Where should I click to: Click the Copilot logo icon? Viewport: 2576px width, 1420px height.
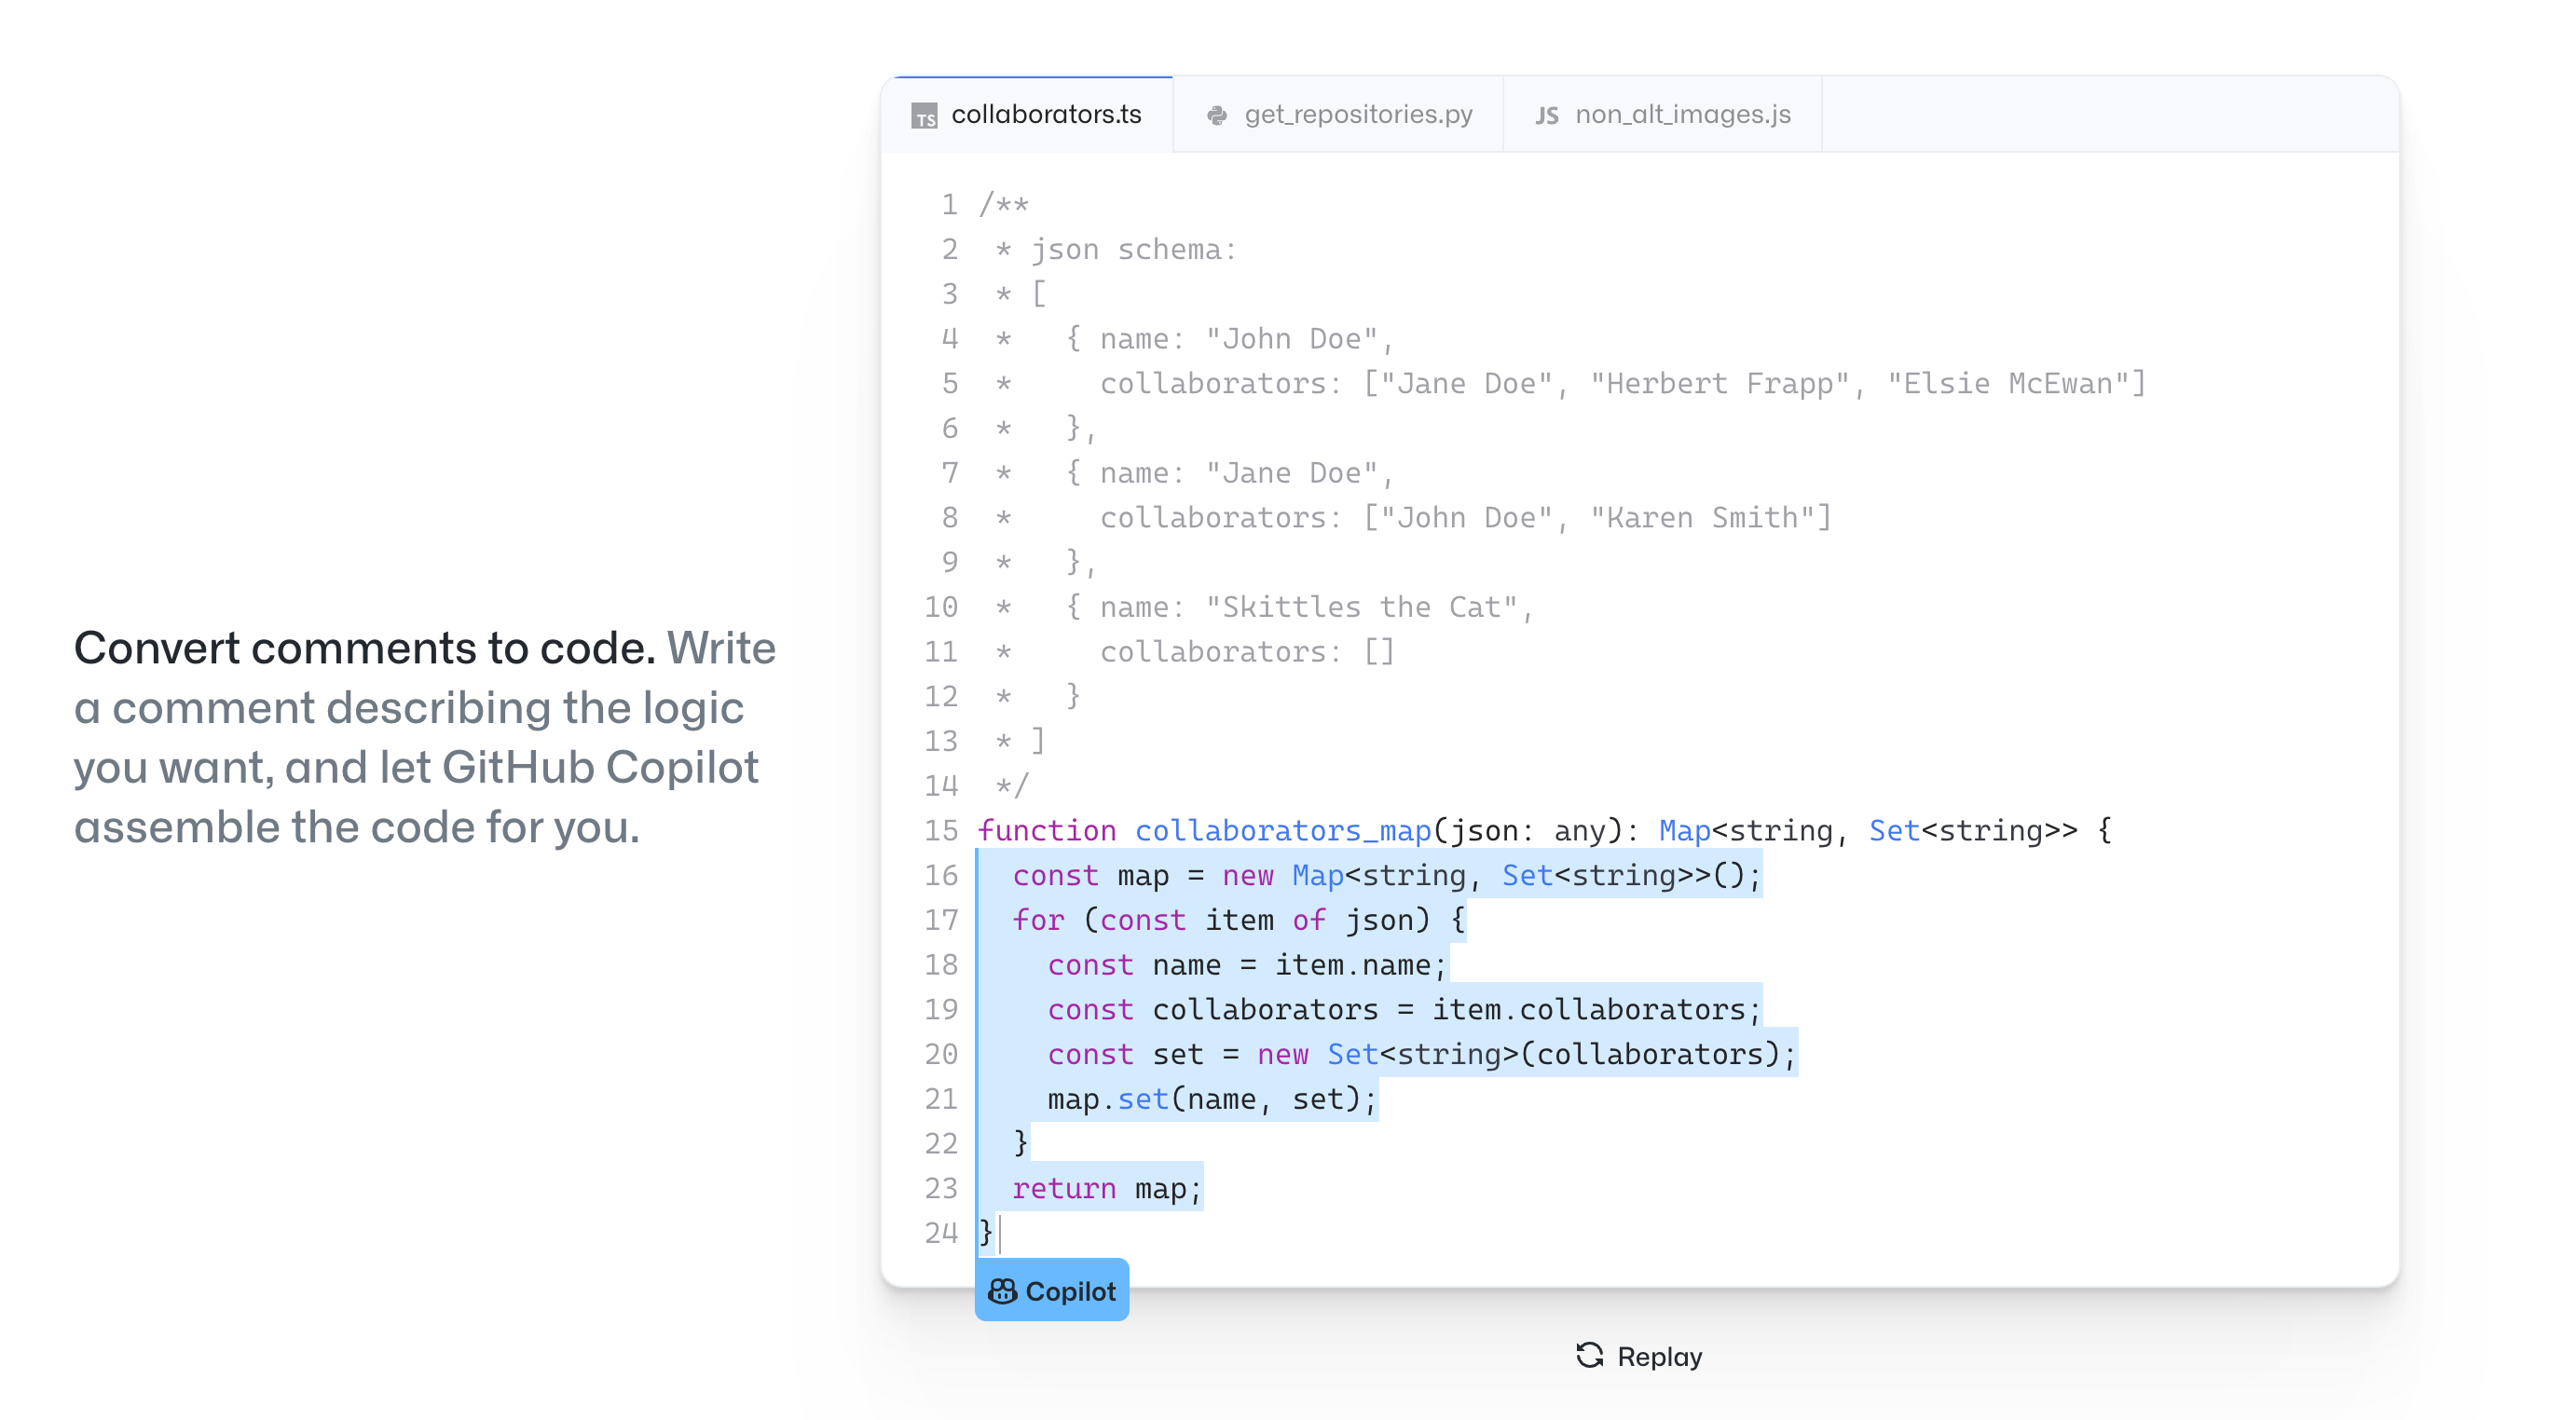(x=1002, y=1291)
